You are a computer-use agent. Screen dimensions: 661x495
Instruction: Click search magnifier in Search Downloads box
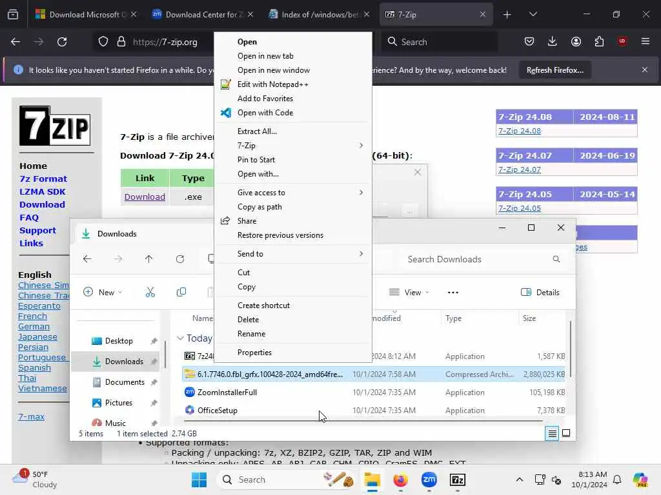[556, 259]
